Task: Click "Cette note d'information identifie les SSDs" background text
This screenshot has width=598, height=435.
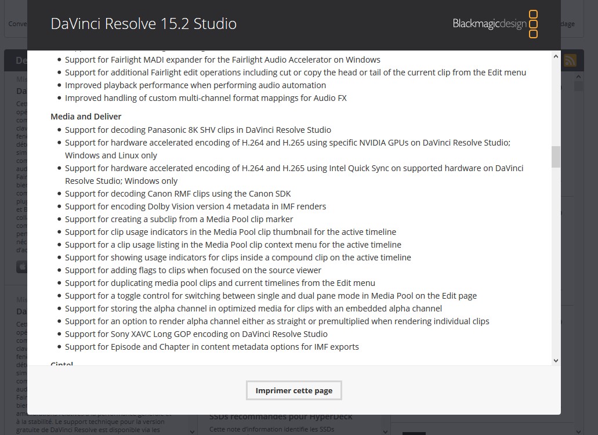Action: pyautogui.click(x=271, y=429)
